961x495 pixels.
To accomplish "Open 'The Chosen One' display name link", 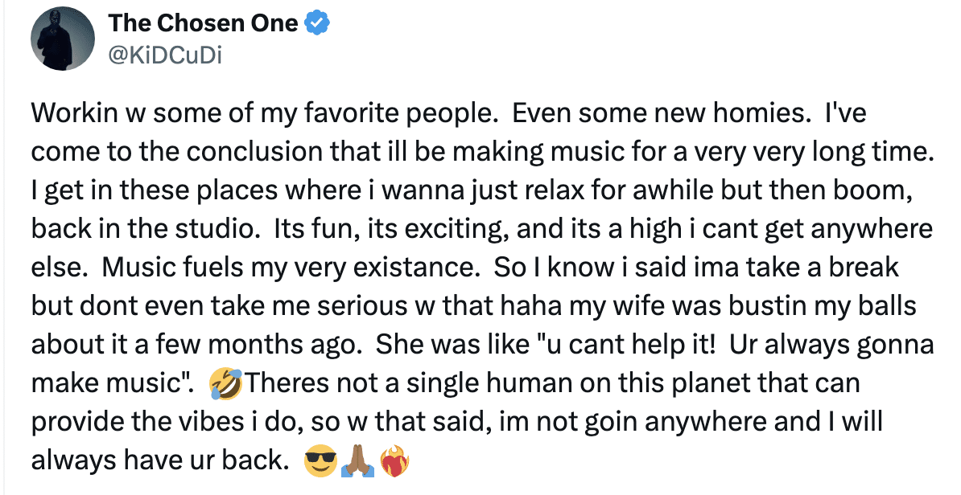I will pyautogui.click(x=203, y=24).
